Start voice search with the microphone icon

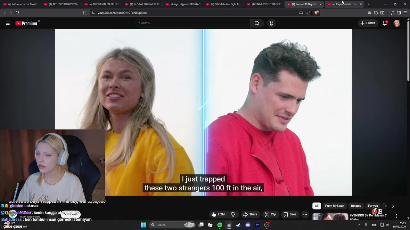pyautogui.click(x=271, y=23)
